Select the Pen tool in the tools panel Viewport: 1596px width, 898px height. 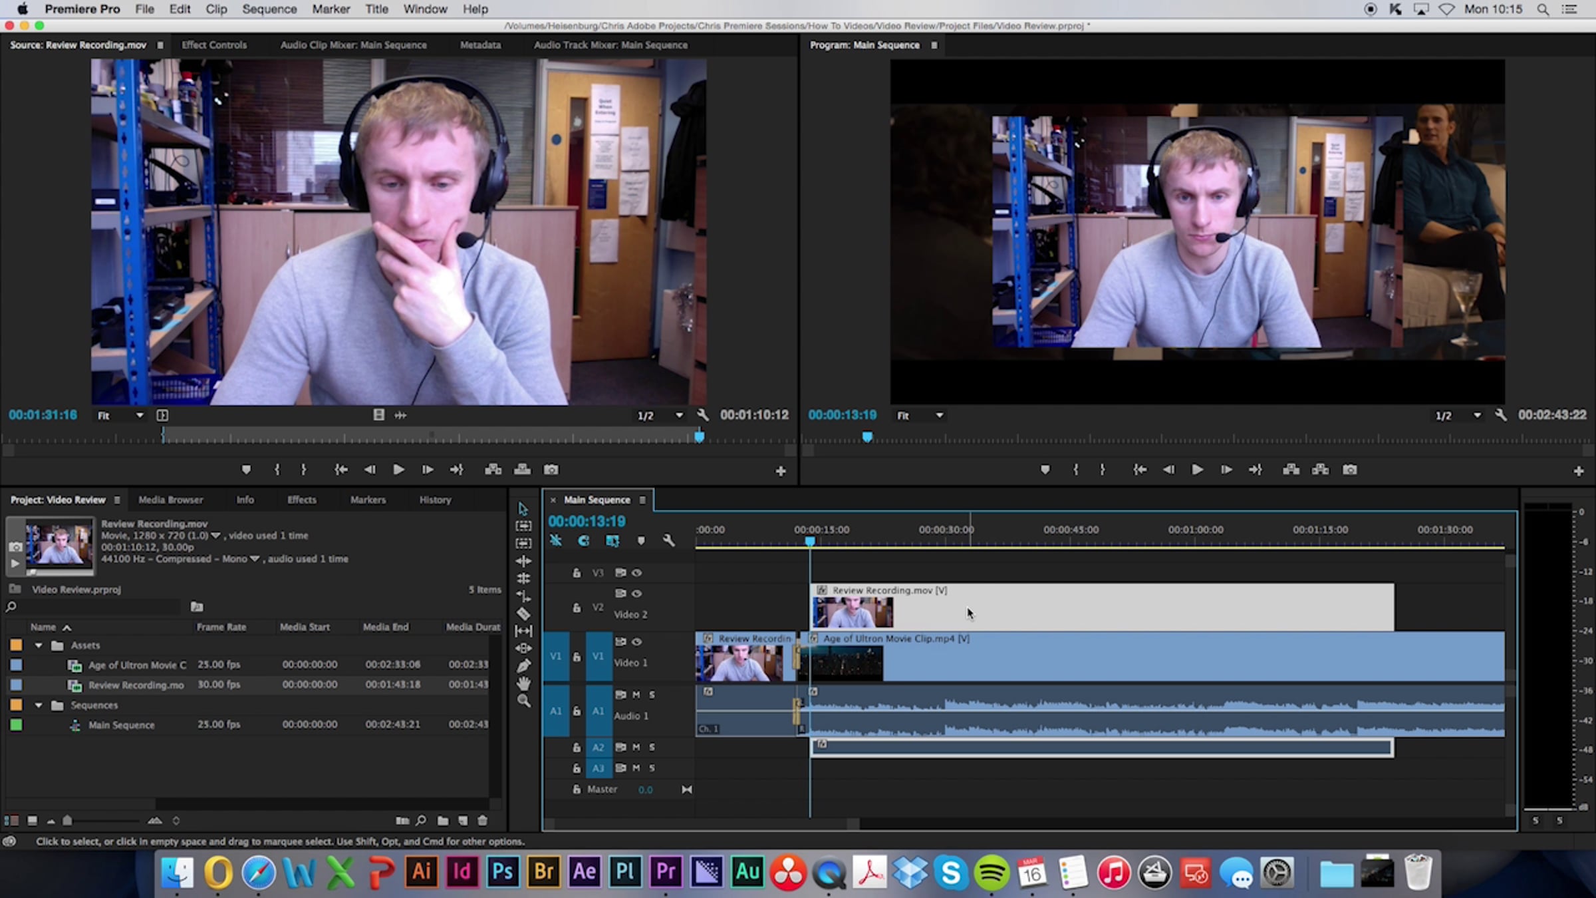pos(523,666)
